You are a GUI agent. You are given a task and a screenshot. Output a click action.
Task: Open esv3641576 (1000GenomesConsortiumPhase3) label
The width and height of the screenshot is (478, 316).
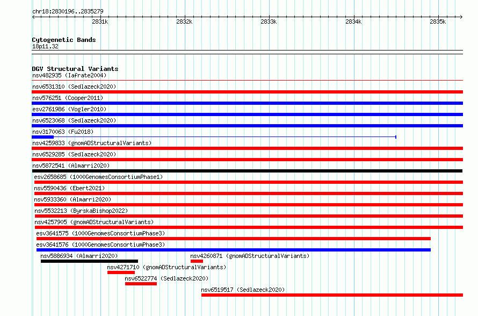click(100, 245)
